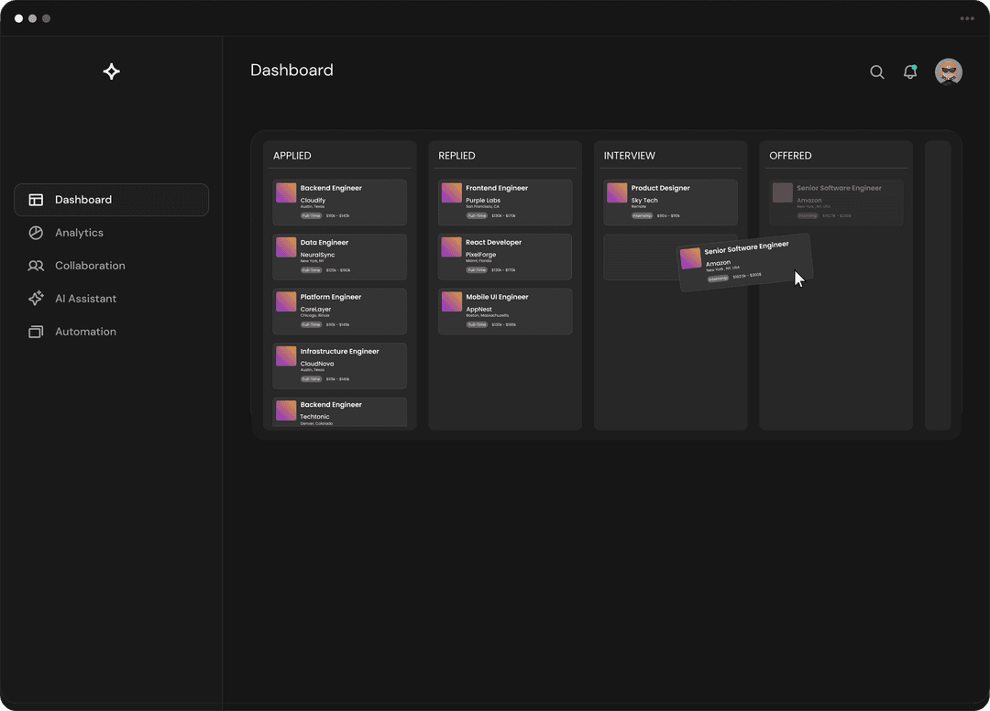Open the Infrastructure Engineer job title
Screen dimensions: 990x711
[339, 352]
